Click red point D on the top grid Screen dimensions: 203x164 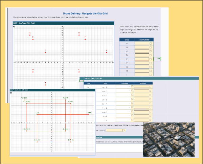click(33, 72)
